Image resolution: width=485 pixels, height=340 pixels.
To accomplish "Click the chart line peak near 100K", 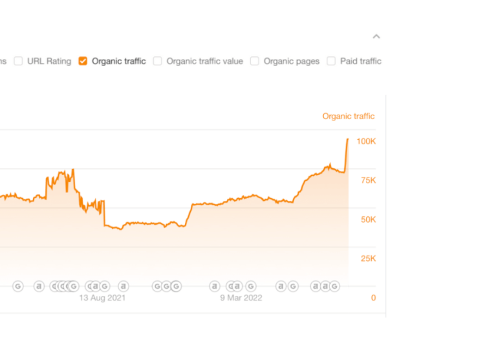I will coord(348,139).
